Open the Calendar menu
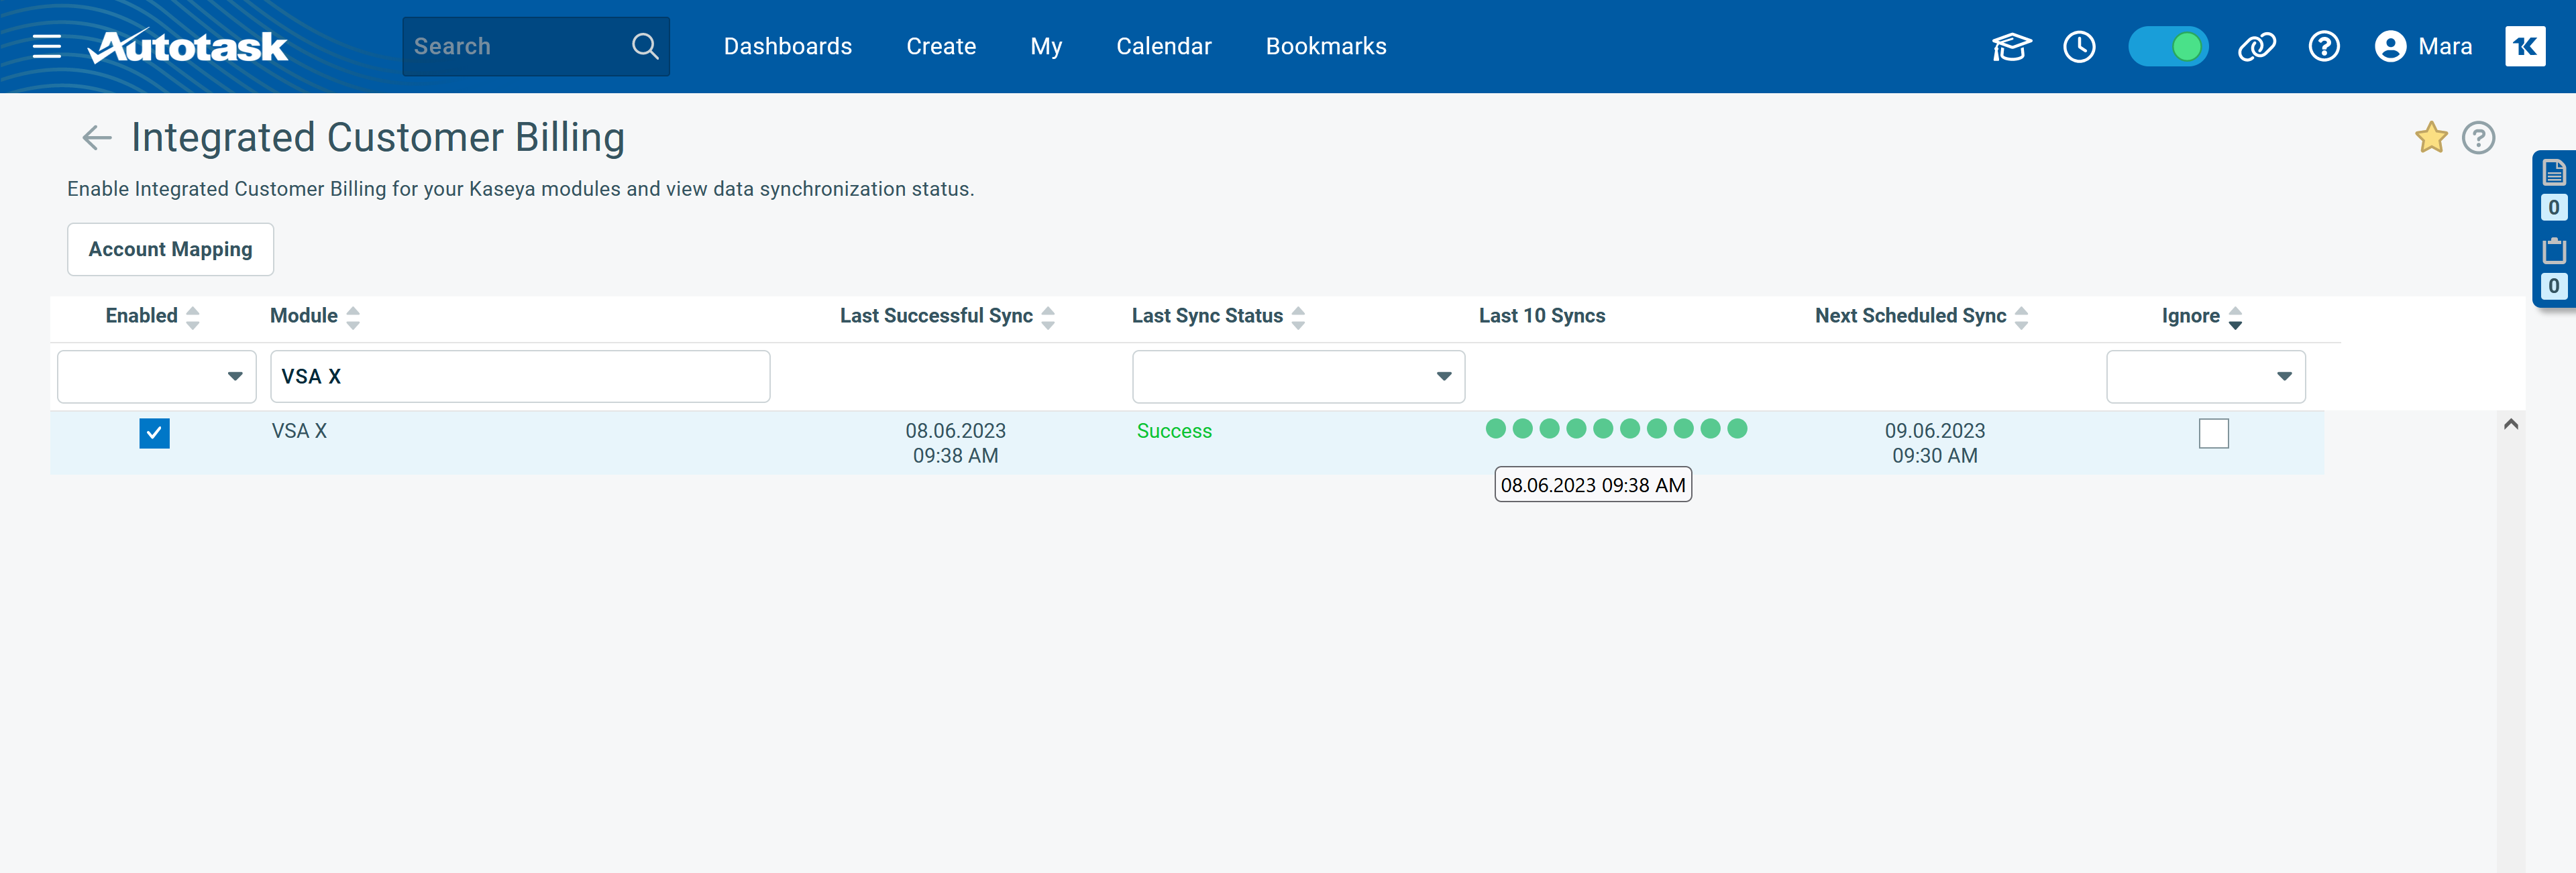2576x873 pixels. pos(1163,46)
